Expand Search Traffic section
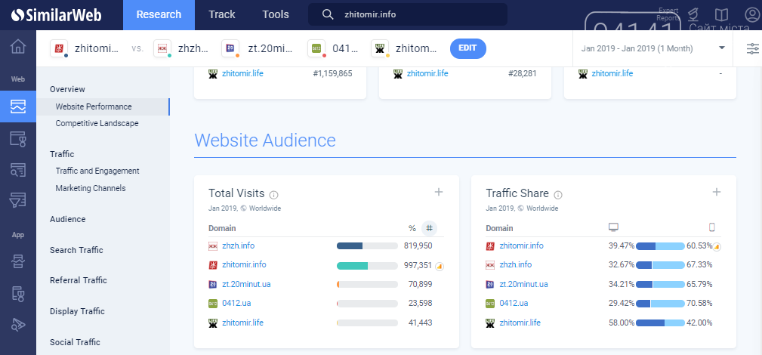Viewport: 762px width, 355px height. coord(76,250)
